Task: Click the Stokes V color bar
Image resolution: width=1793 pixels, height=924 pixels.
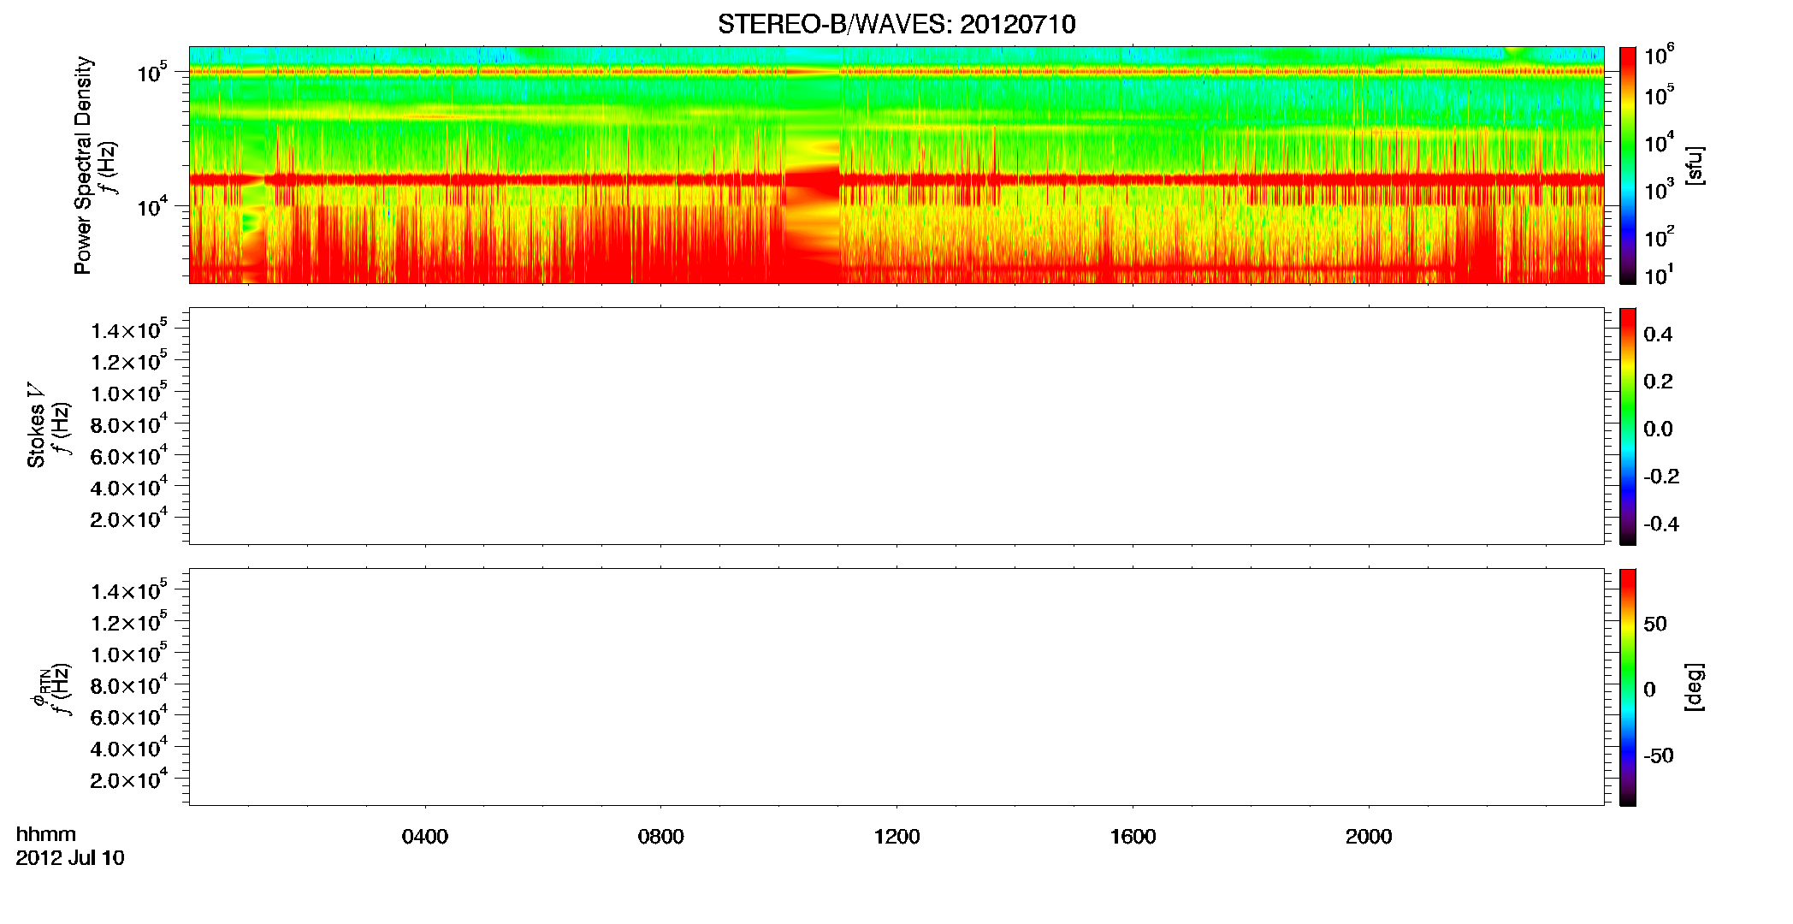Action: (x=1628, y=426)
